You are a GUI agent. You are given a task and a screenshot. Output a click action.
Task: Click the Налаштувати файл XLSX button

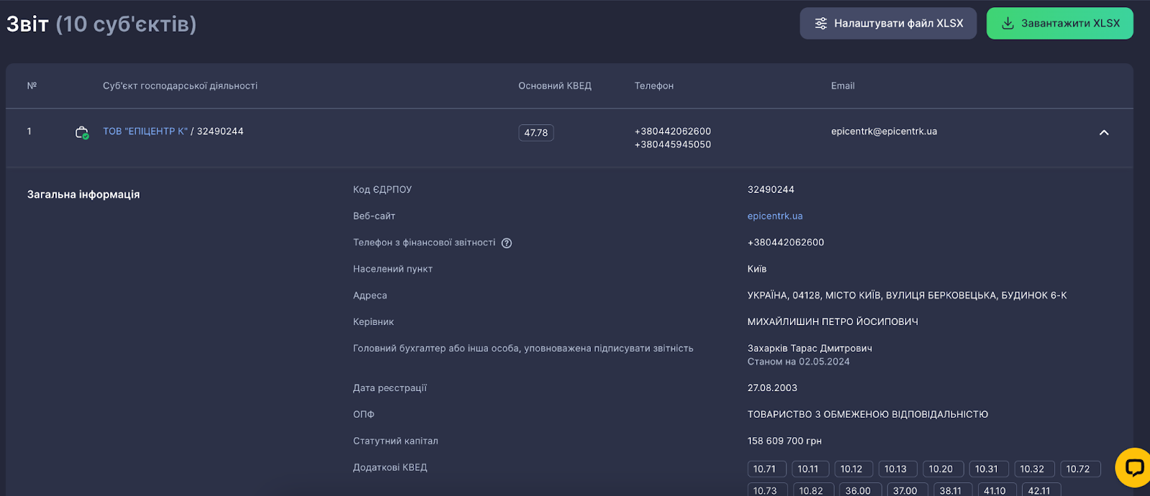(888, 24)
